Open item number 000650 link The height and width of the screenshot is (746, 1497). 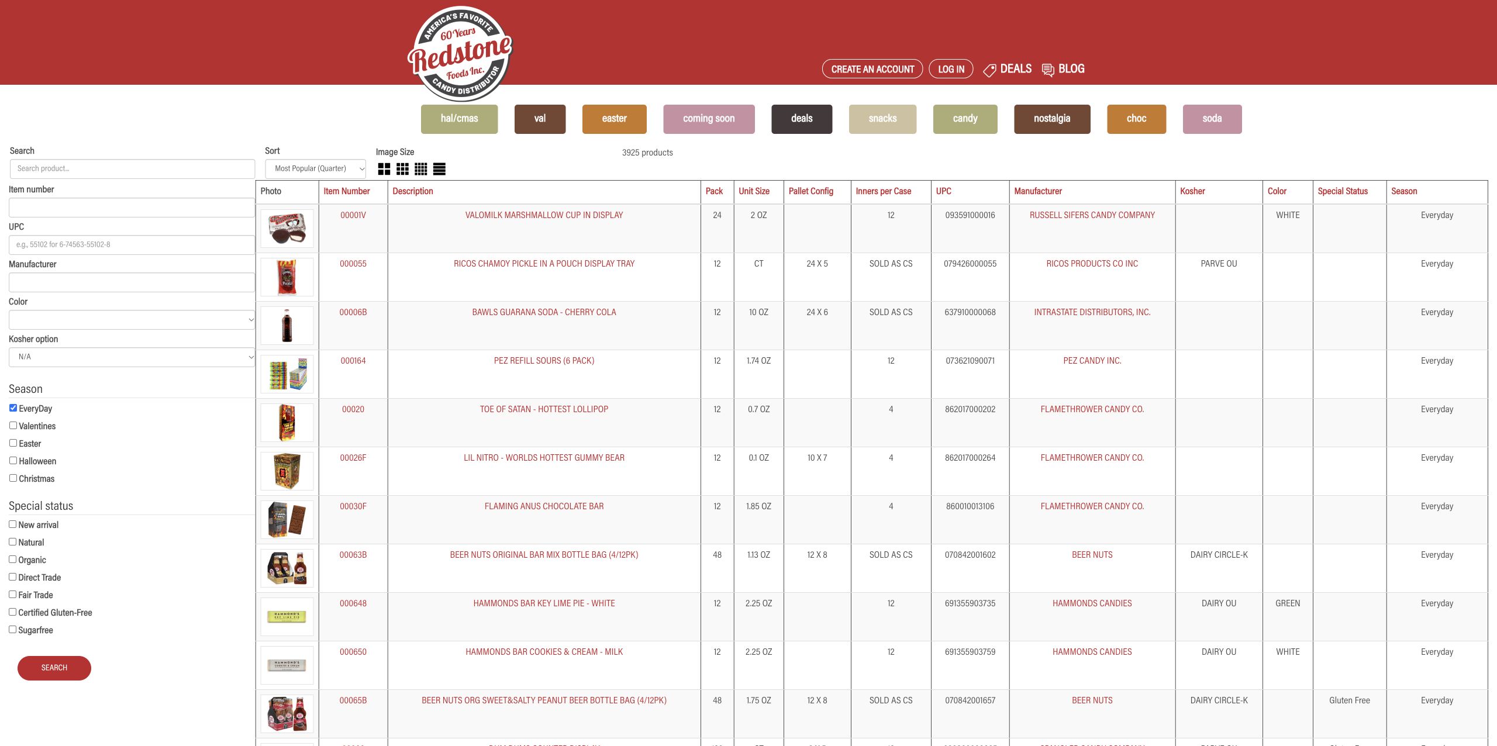coord(353,652)
